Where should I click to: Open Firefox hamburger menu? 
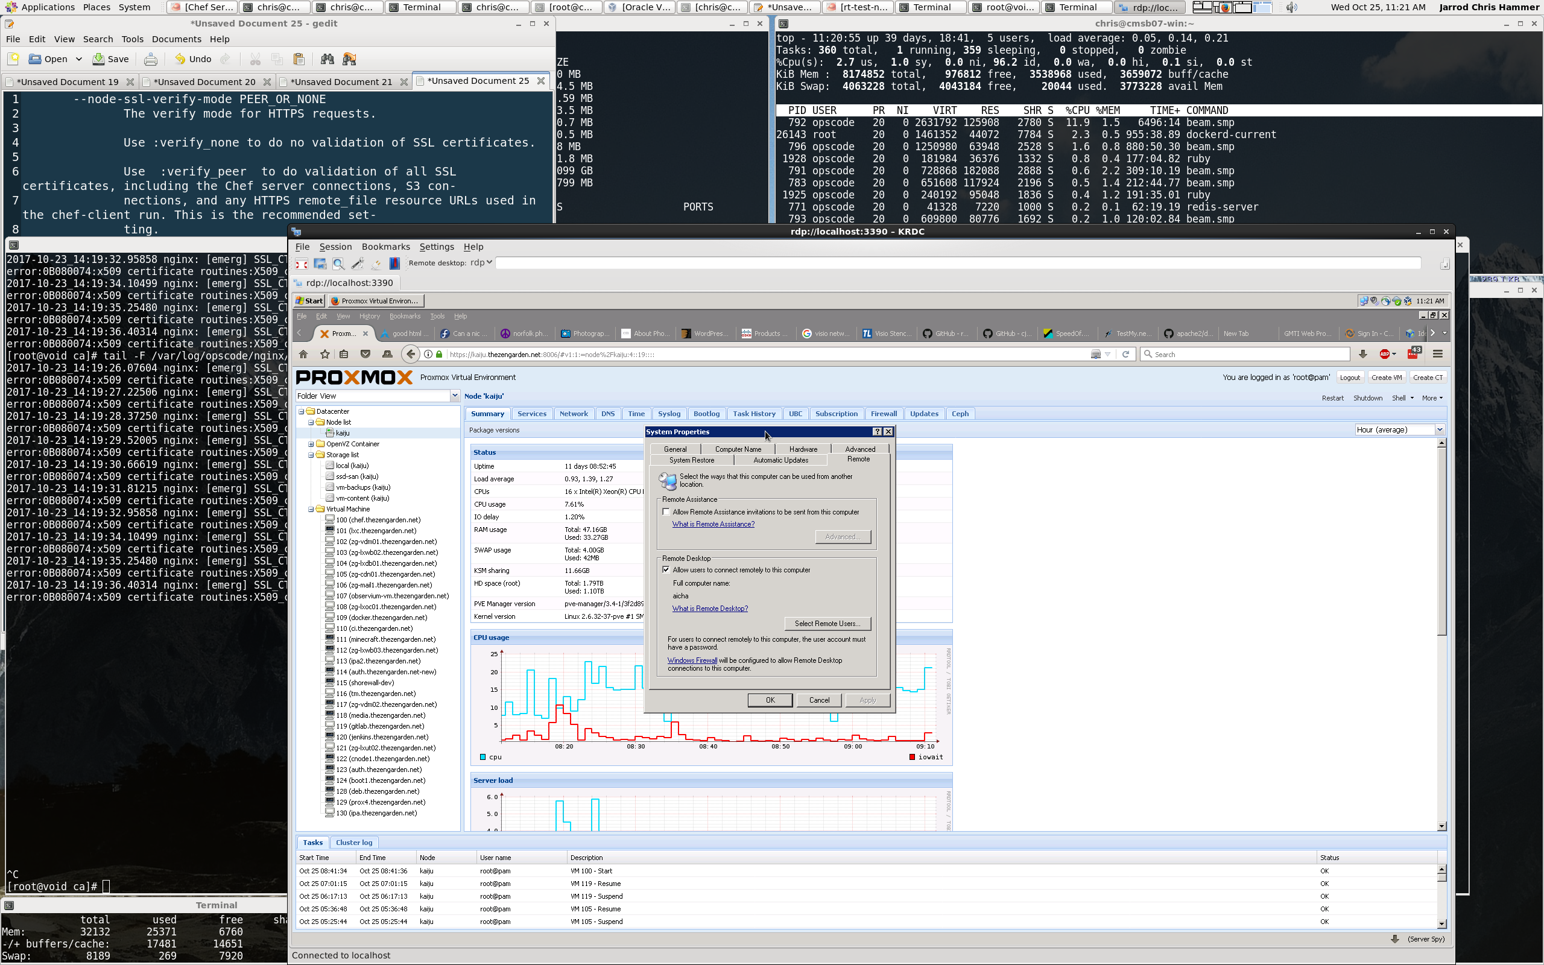(x=1437, y=354)
